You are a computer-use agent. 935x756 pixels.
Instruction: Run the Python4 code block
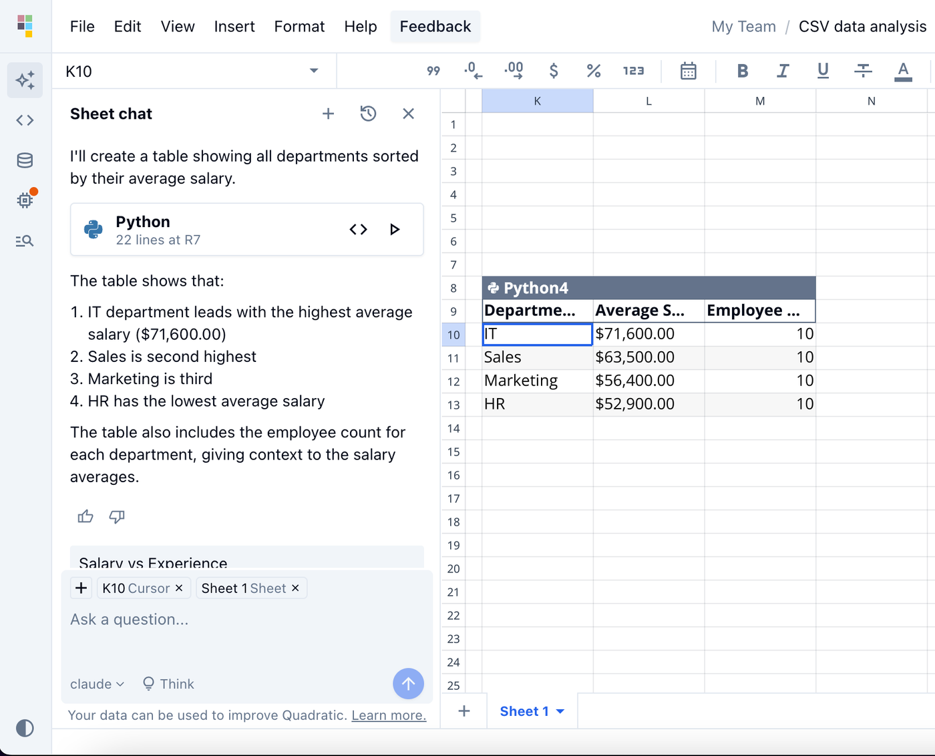pos(395,229)
